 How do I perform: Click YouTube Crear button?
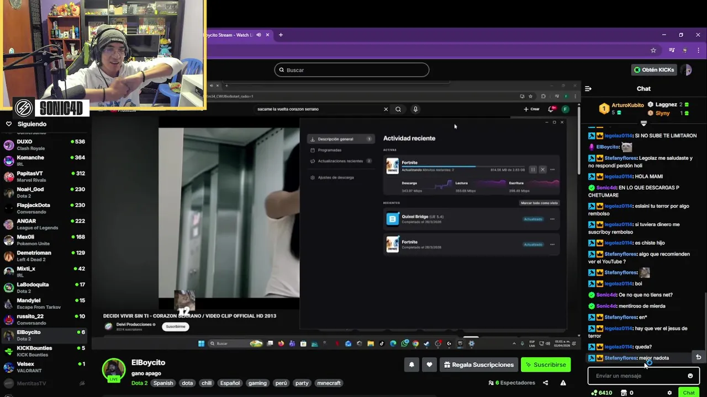click(531, 109)
